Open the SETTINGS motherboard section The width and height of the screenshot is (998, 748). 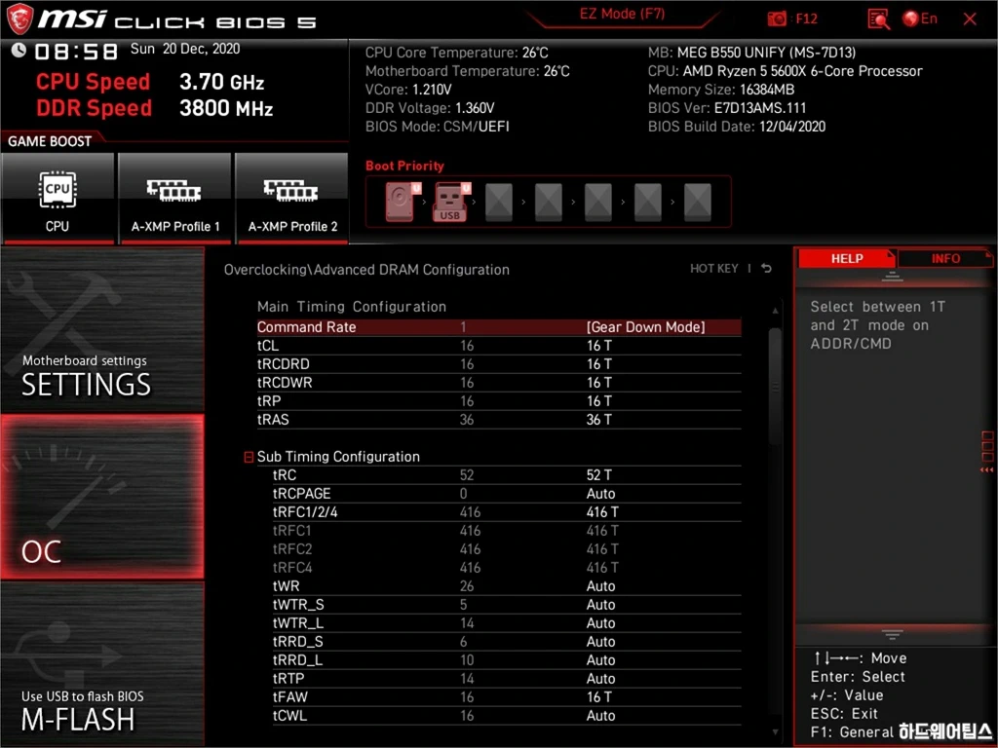(102, 329)
